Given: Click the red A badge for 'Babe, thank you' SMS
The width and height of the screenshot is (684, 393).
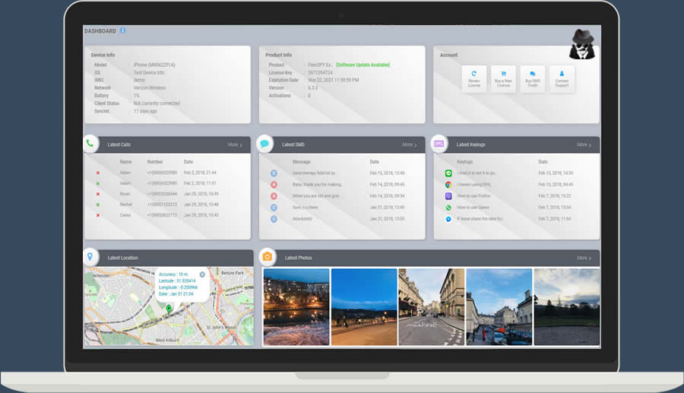Looking at the screenshot, I should 274,185.
